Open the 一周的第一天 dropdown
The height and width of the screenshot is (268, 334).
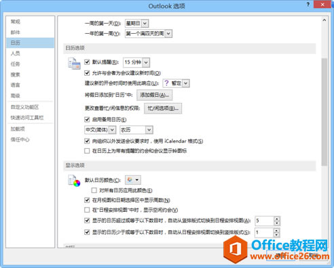point(137,23)
